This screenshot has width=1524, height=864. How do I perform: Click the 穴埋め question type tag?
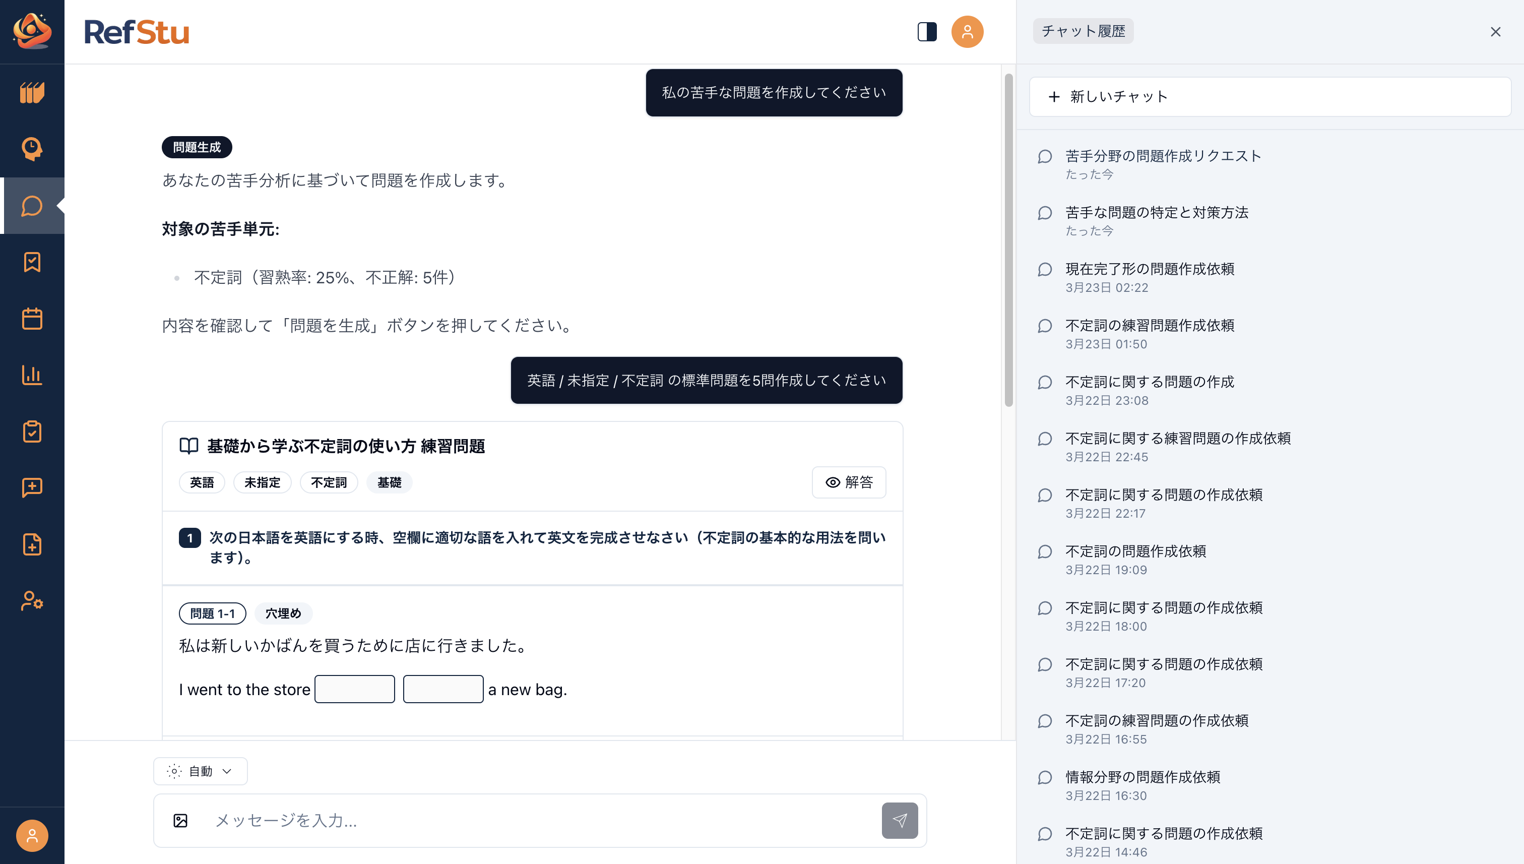283,613
